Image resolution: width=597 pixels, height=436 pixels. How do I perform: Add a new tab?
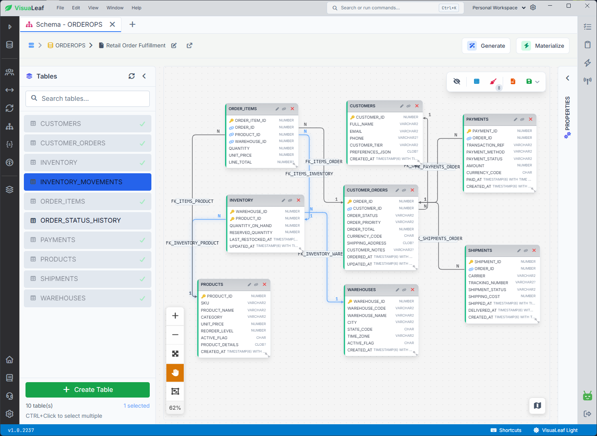132,24
